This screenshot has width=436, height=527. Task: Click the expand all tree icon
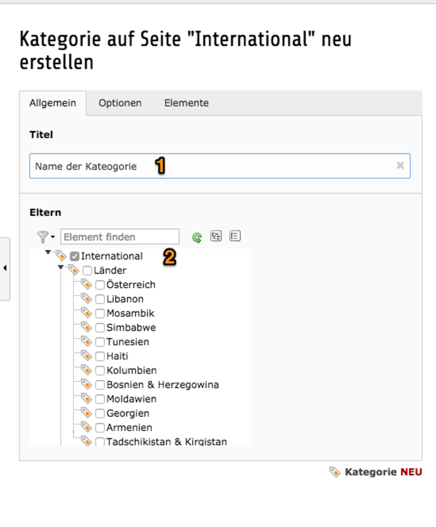(216, 236)
